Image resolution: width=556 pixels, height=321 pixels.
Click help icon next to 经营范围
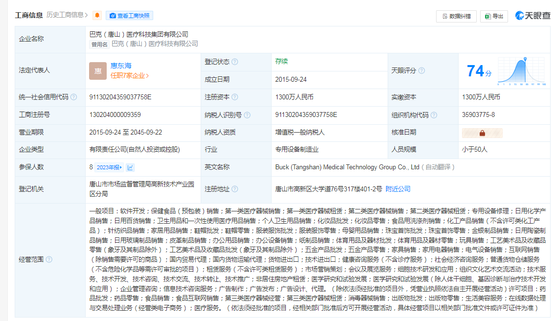(49, 260)
